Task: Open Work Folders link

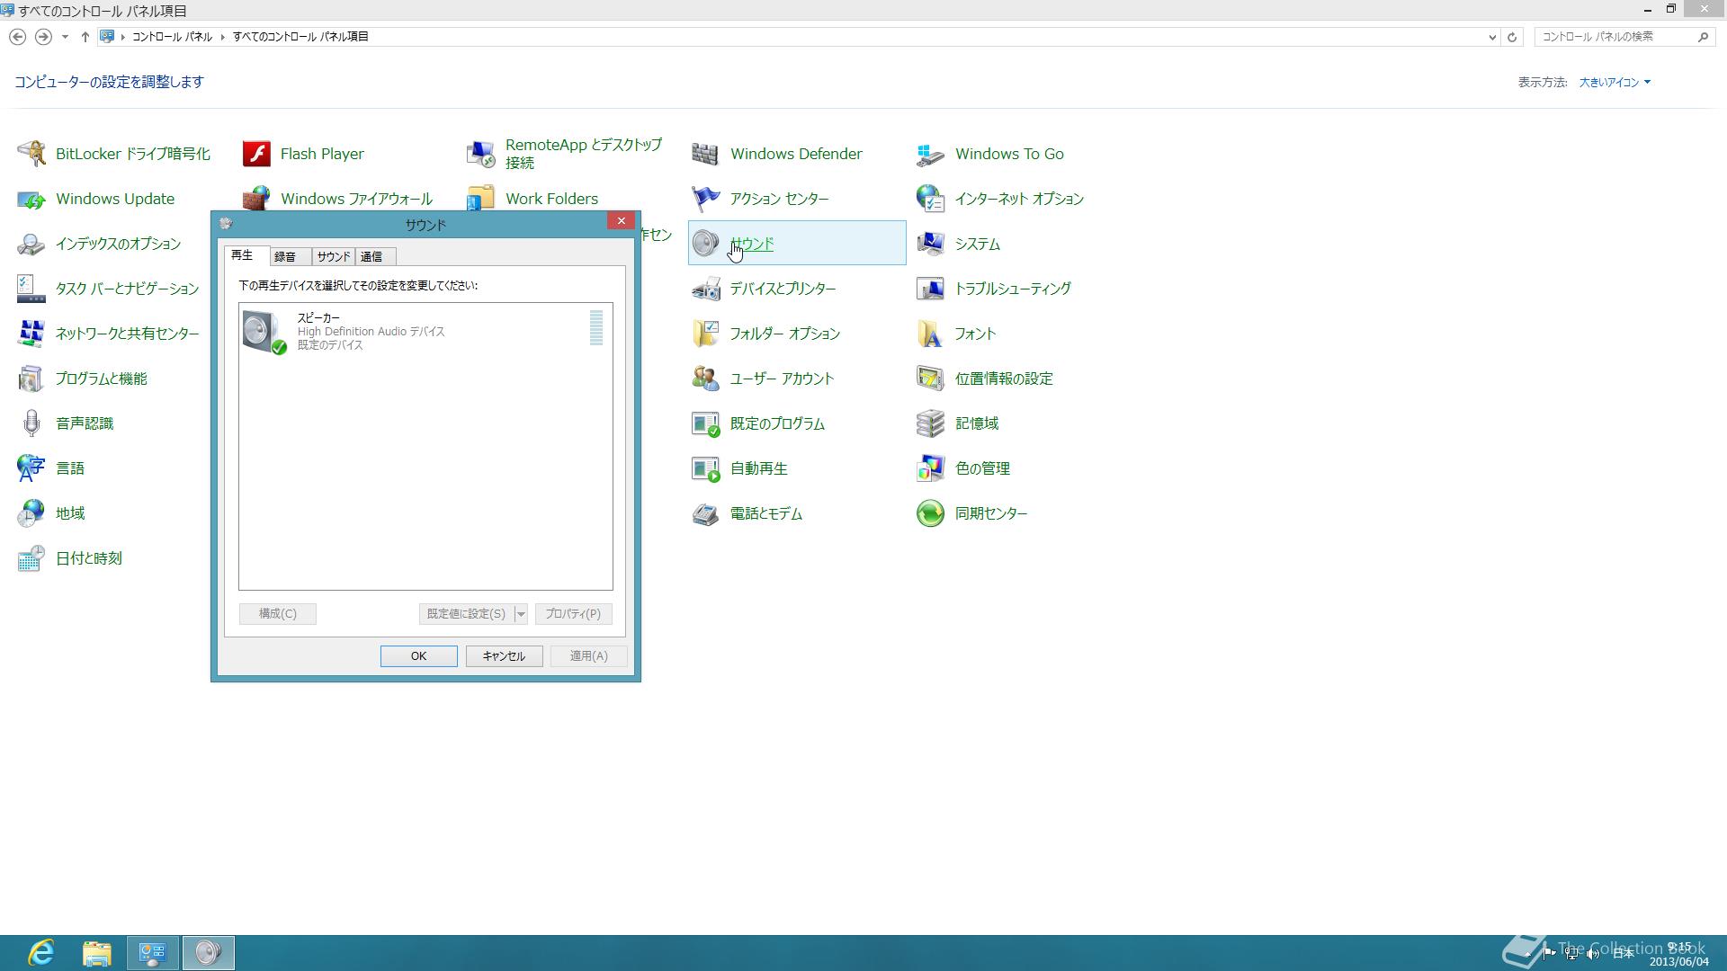Action: [551, 199]
